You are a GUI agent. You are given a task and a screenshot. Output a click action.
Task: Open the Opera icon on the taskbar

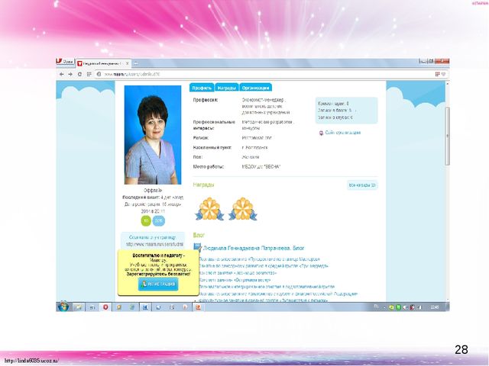click(105, 307)
